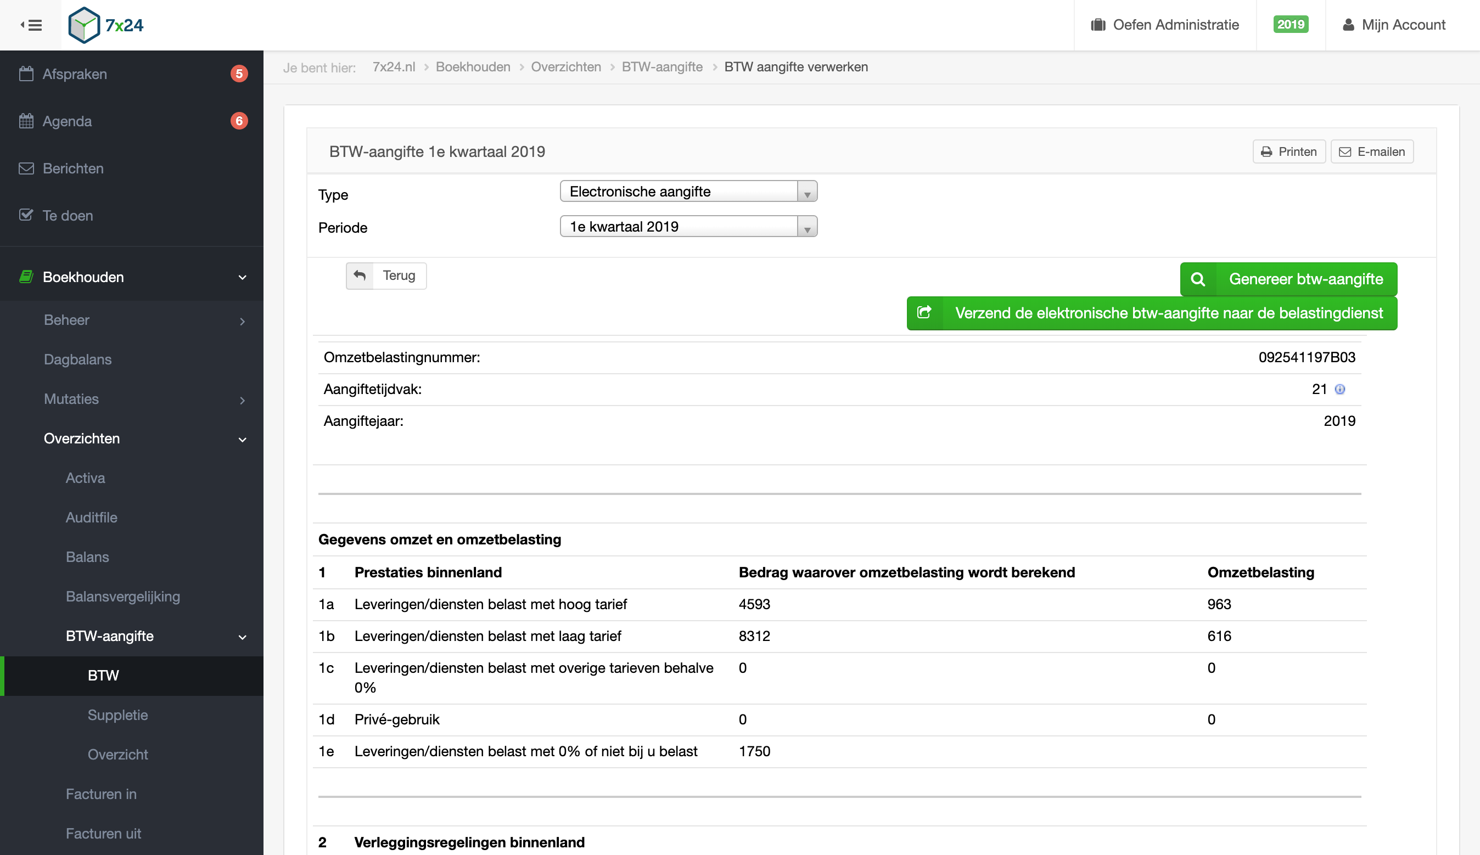Click the Aangiftejaar value 2019
Screen dimensions: 1480x855
1339,421
